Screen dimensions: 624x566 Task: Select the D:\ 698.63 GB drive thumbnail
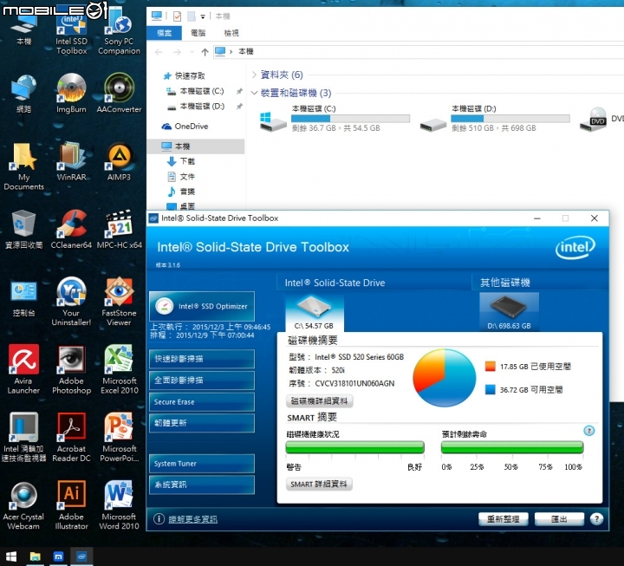point(509,312)
